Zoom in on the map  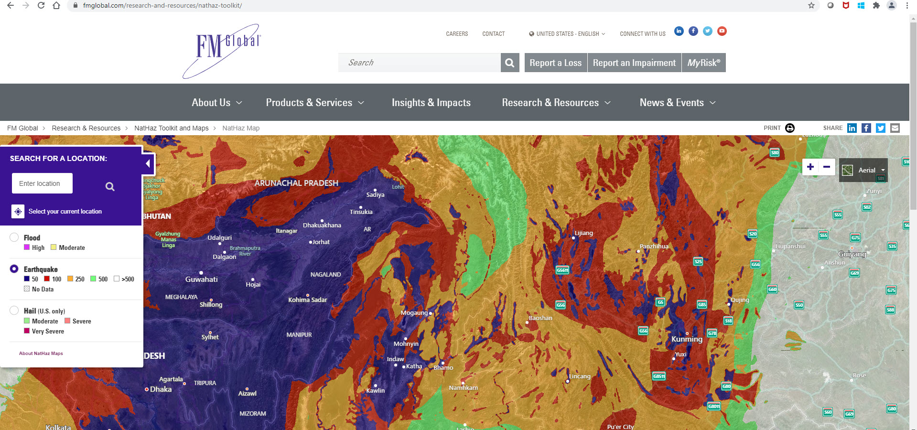point(810,167)
